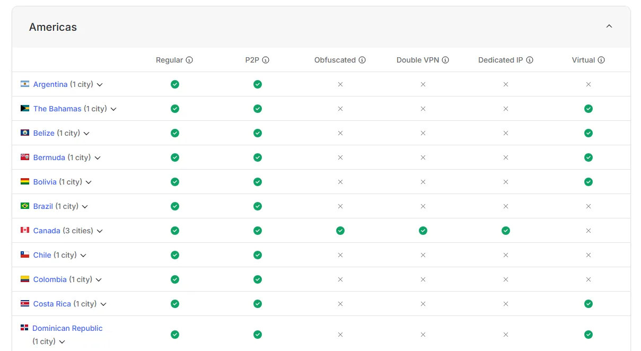Click Argentina's Virtual cross mark
The height and width of the screenshot is (351, 641).
tap(589, 84)
